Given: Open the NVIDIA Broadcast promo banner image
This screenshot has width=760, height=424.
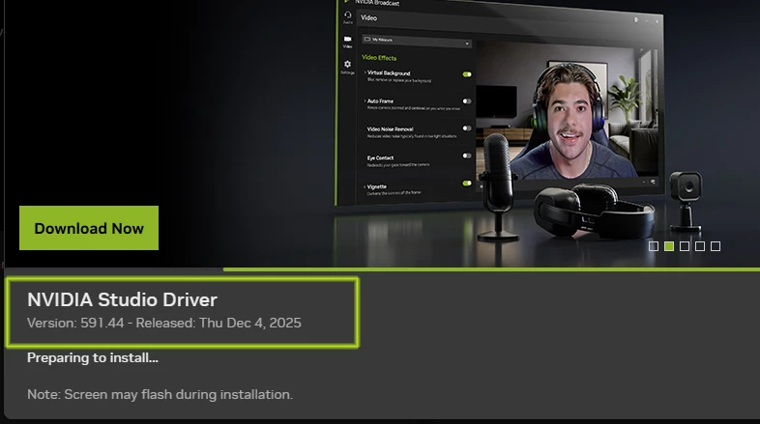Looking at the screenshot, I should click(383, 133).
